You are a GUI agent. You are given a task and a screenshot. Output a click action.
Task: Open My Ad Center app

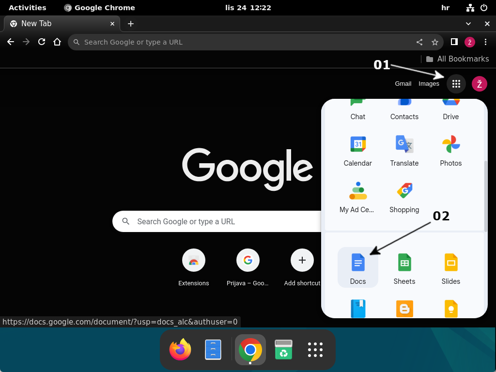(358, 197)
